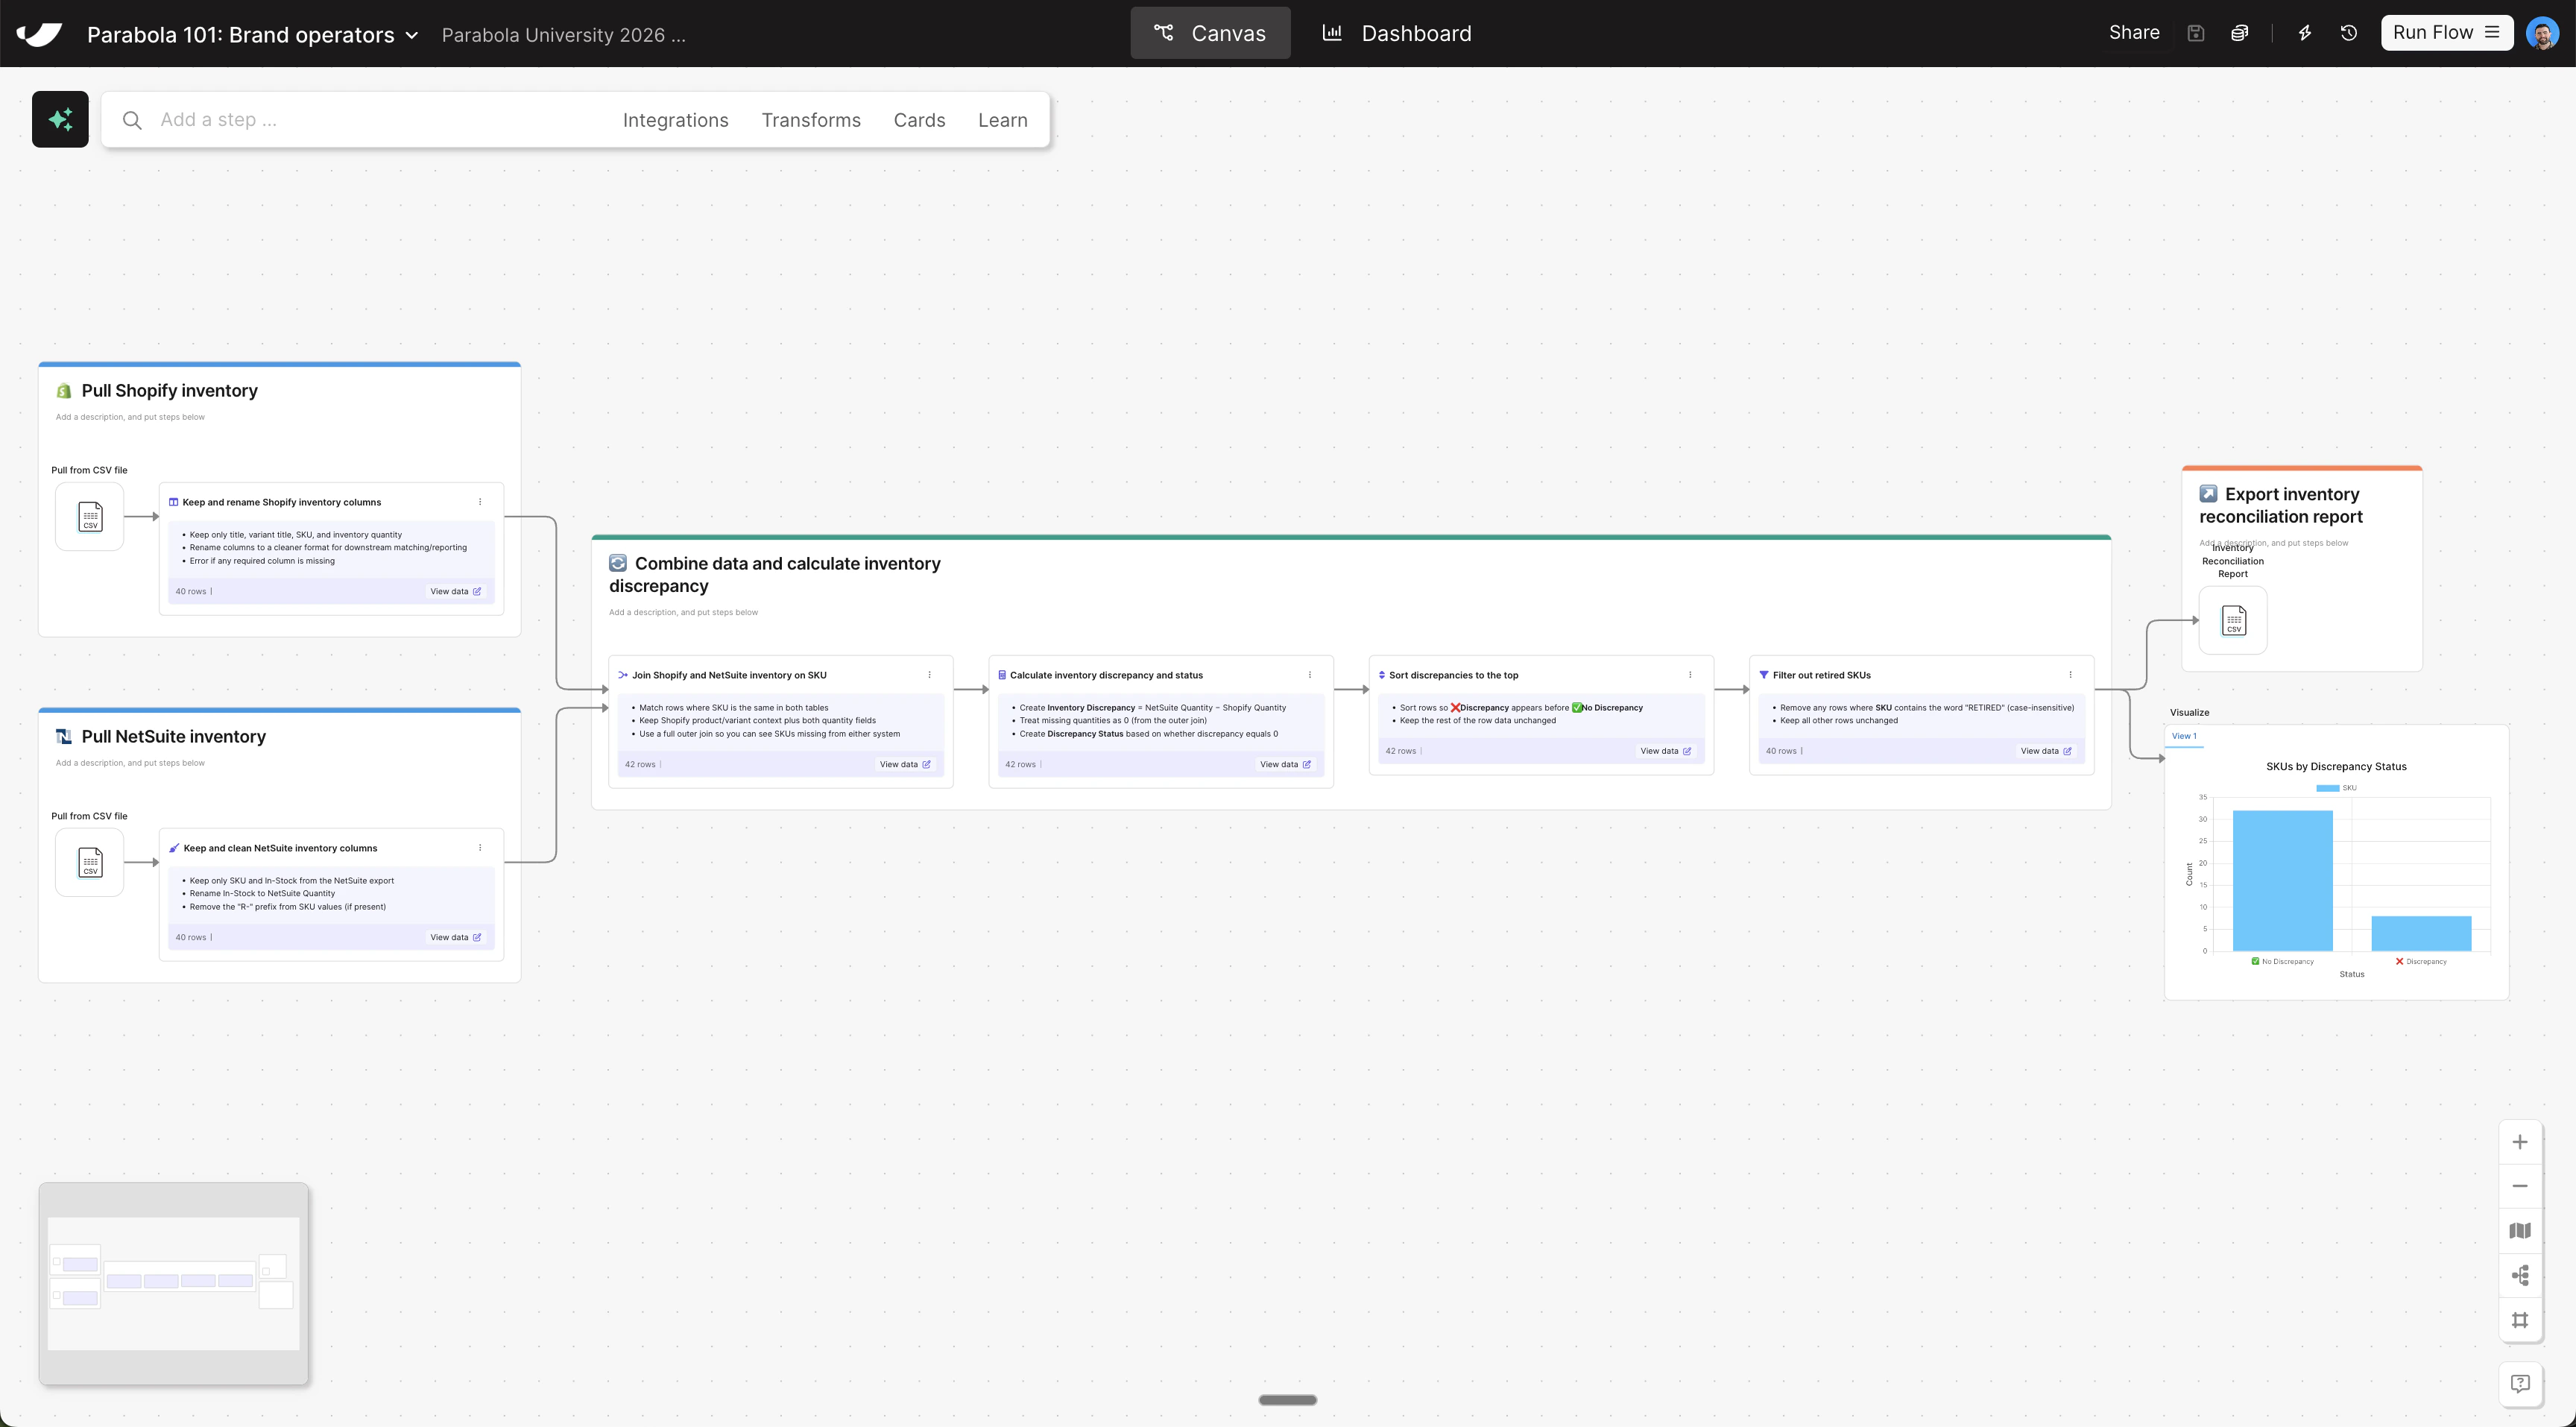
Task: Click the Join step transform icon
Action: pos(623,675)
